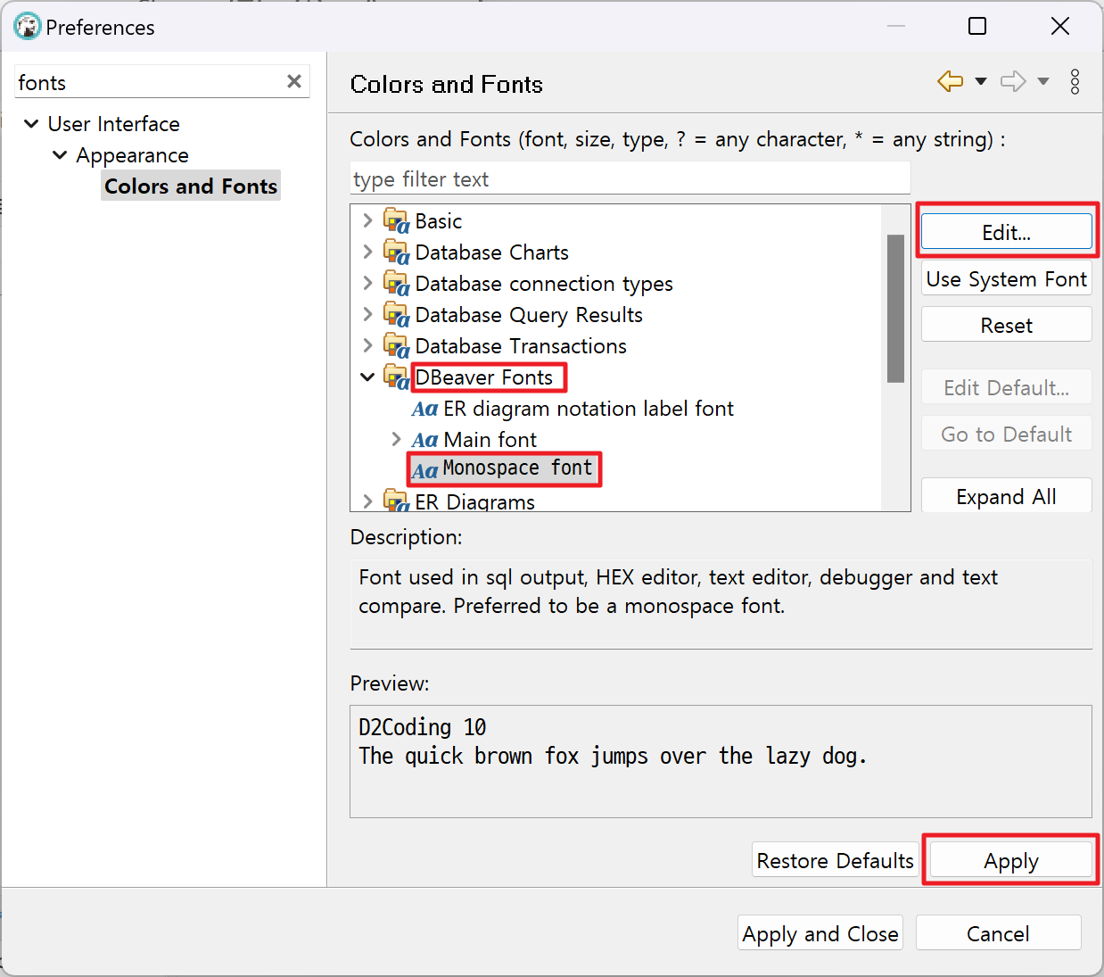Select the Appearance tree item

[x=132, y=155]
